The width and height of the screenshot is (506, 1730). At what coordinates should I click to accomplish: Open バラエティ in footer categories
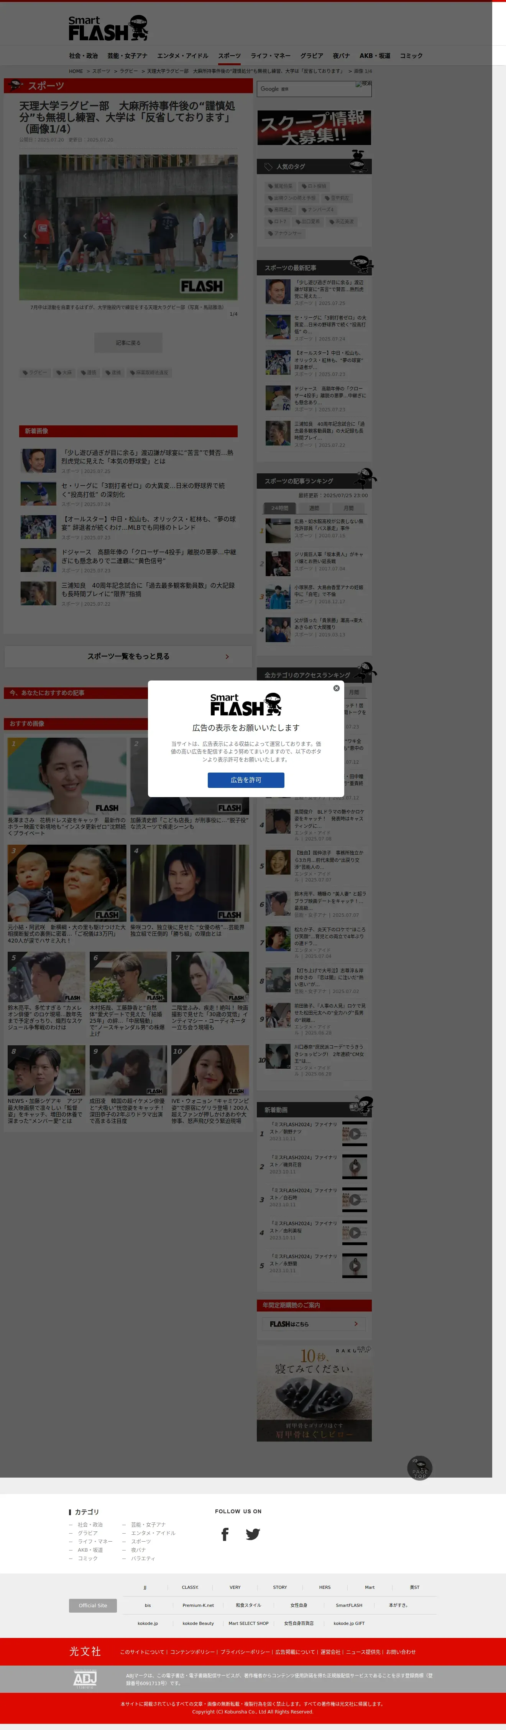[x=143, y=1558]
